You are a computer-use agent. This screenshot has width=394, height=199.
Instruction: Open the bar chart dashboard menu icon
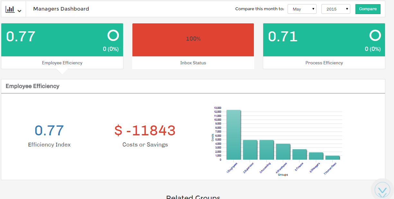click(10, 9)
